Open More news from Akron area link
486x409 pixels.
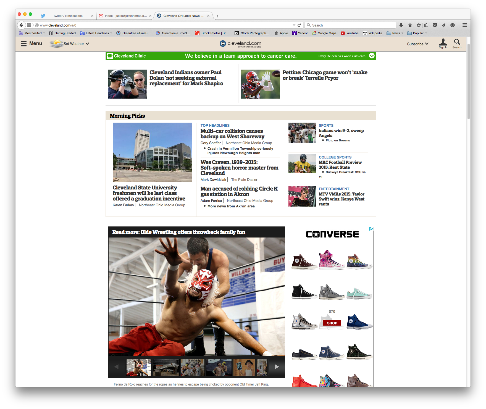(231, 206)
